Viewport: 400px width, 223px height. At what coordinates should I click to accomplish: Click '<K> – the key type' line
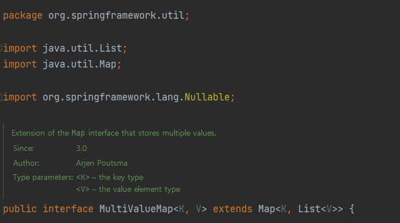110,178
